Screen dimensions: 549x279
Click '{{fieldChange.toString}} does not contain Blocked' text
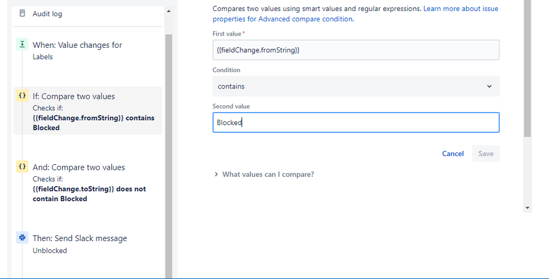(x=89, y=193)
